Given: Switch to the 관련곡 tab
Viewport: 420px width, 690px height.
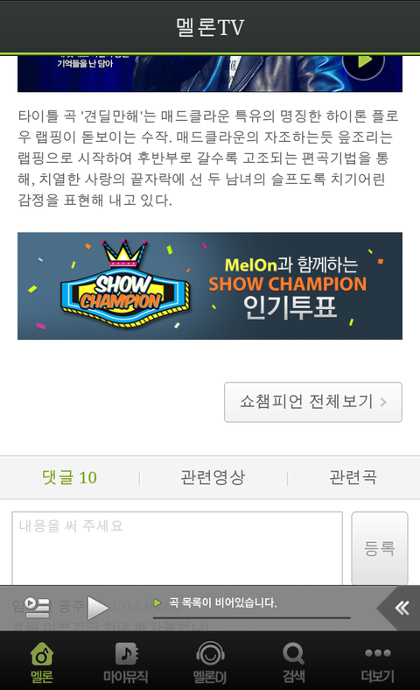Looking at the screenshot, I should pos(353,477).
